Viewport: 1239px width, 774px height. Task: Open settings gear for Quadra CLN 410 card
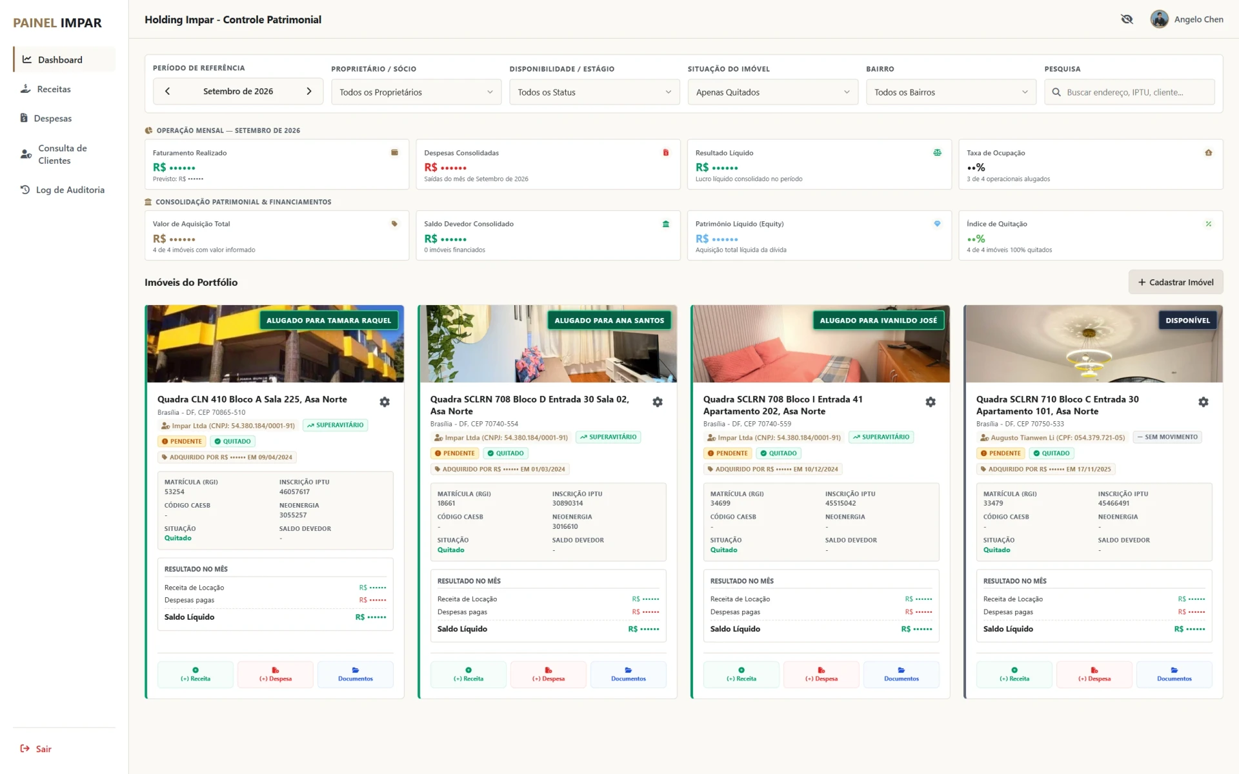click(x=385, y=402)
